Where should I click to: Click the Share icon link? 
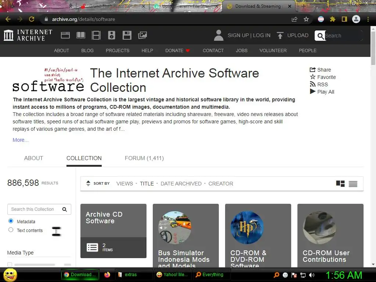point(320,70)
